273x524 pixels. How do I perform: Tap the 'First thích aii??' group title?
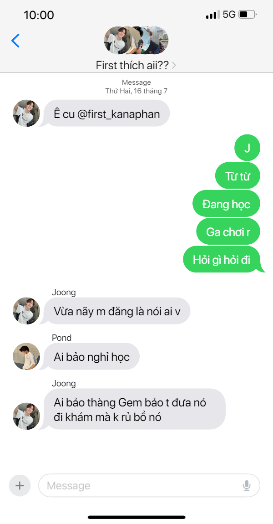[132, 65]
